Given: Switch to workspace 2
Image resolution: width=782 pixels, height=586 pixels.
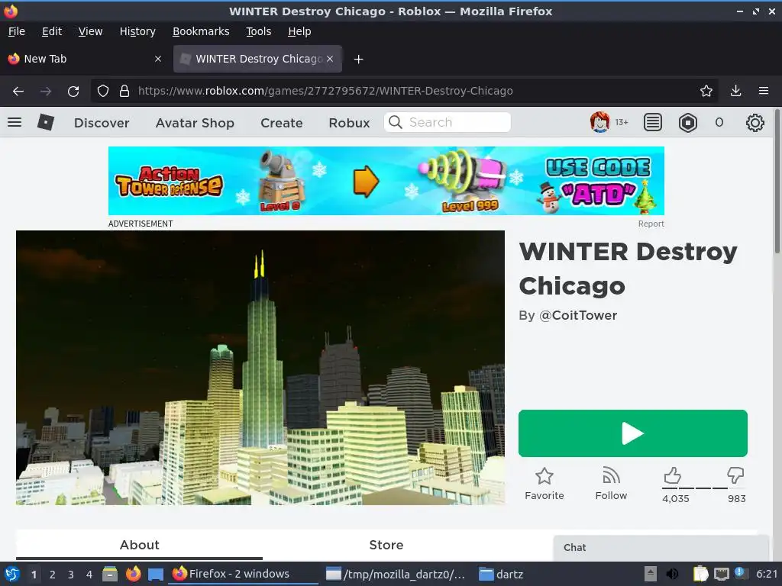Looking at the screenshot, I should (x=53, y=574).
